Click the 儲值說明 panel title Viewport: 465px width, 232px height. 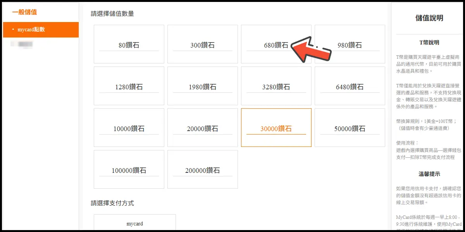[429, 18]
